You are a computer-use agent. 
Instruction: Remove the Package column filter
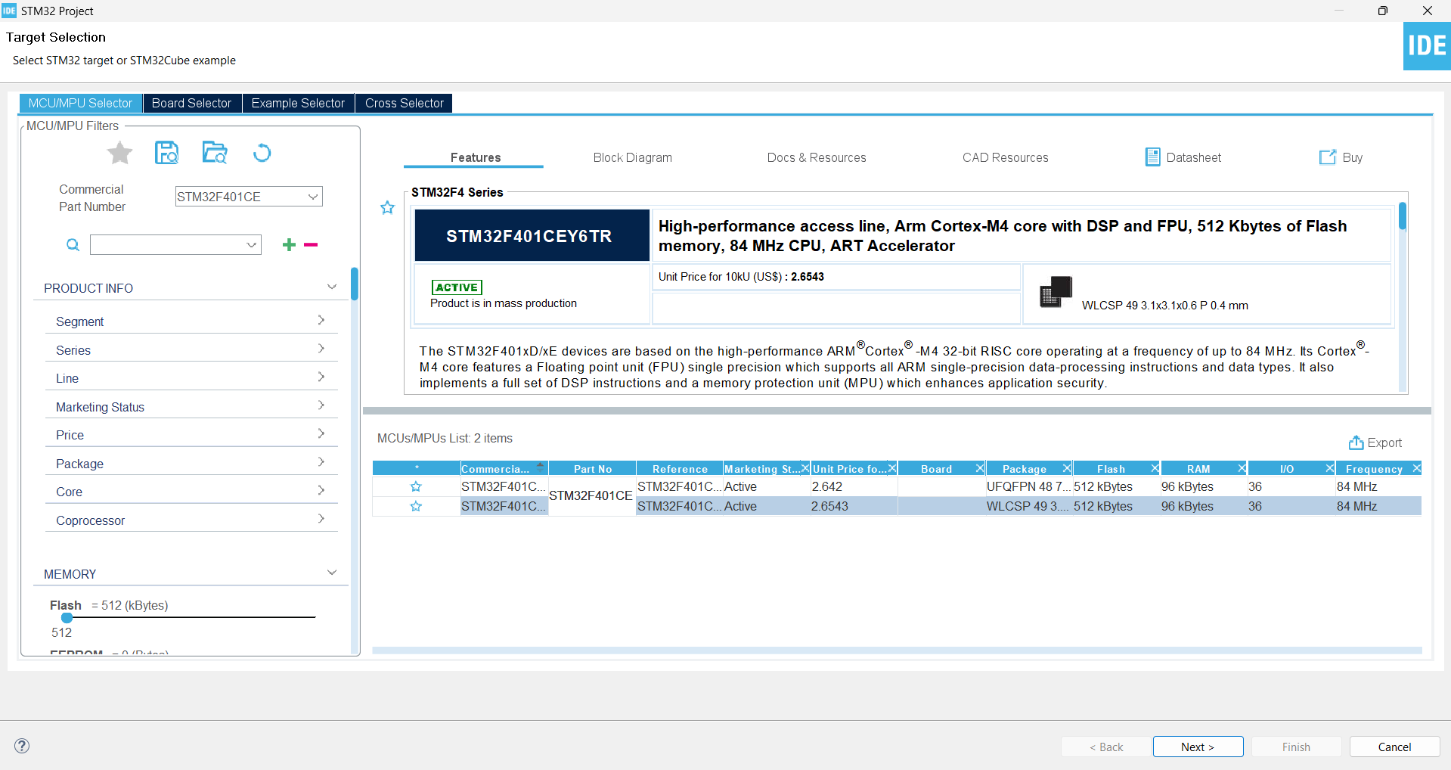pos(1067,467)
